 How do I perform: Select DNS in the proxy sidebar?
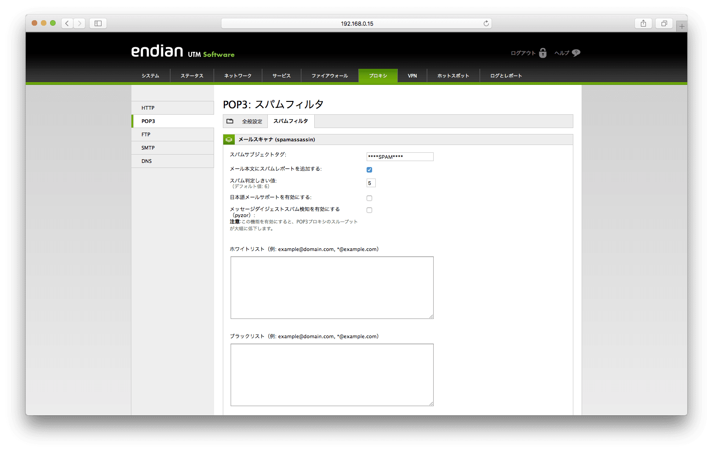[x=173, y=161]
